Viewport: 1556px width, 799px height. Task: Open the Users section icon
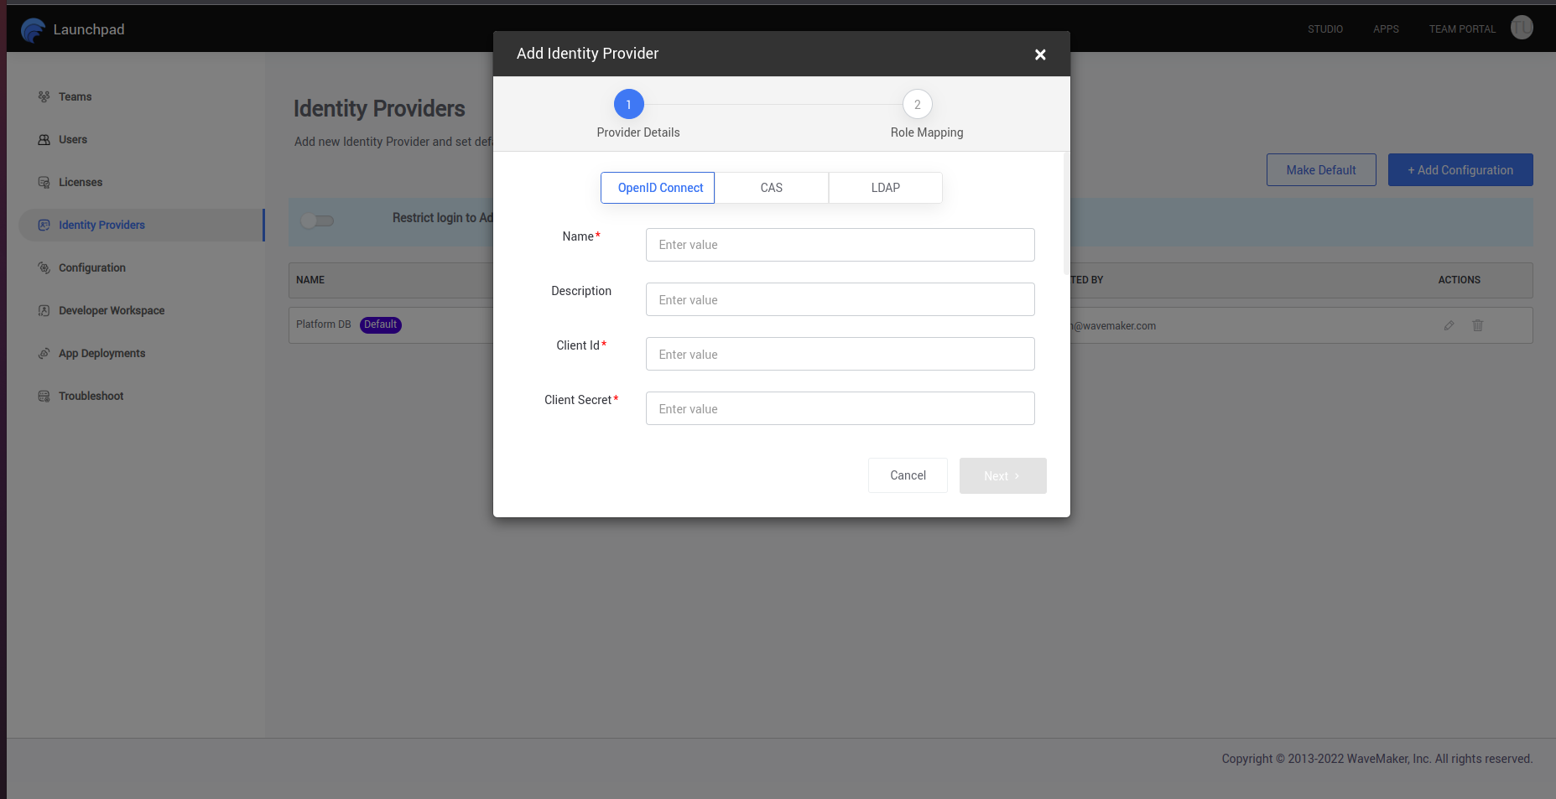pos(44,139)
